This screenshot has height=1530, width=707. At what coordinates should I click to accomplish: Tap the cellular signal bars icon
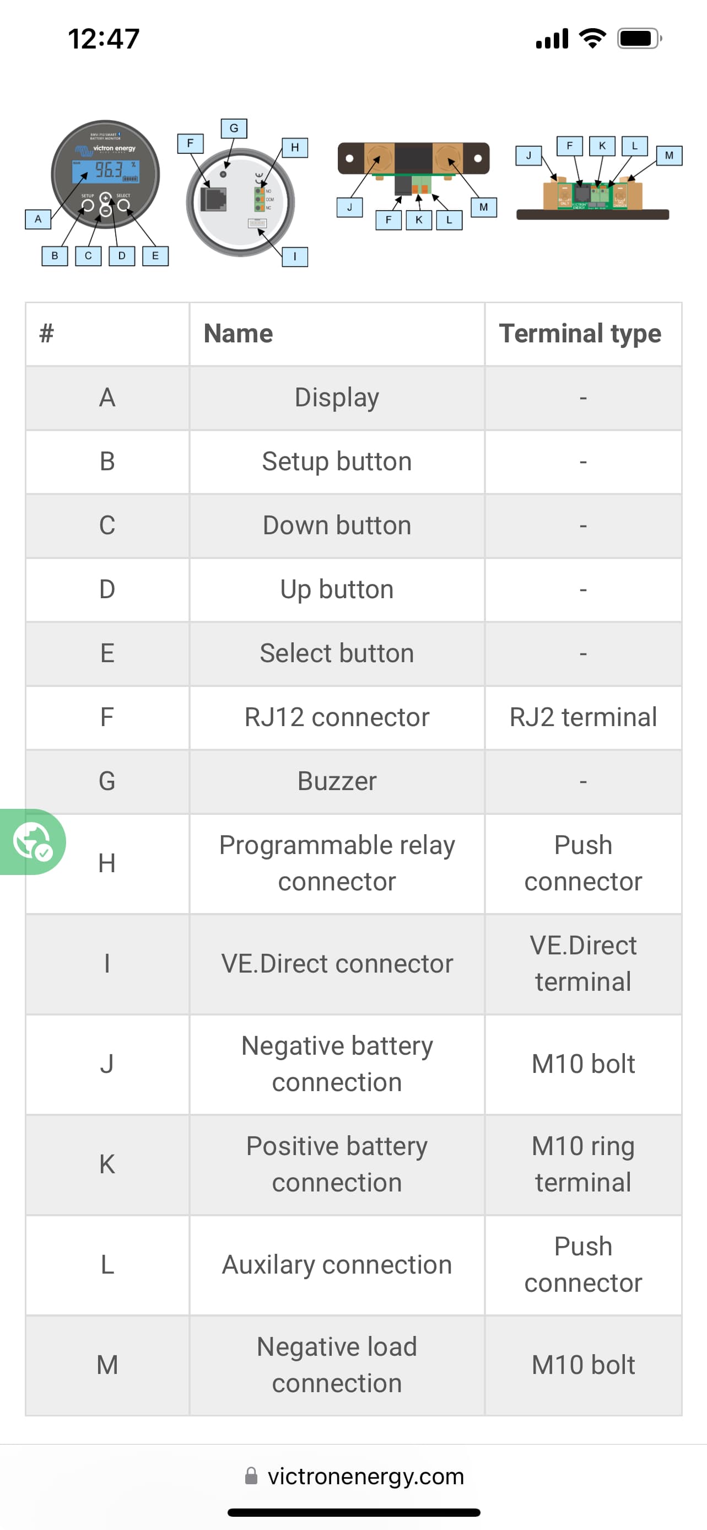pos(552,39)
